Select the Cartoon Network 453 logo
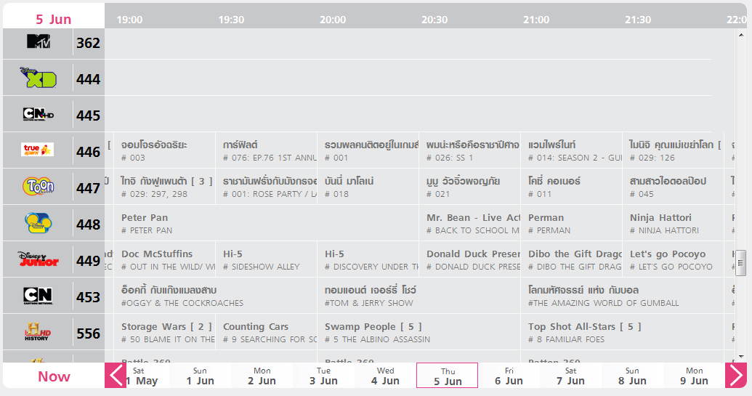752x396 pixels. coord(39,296)
